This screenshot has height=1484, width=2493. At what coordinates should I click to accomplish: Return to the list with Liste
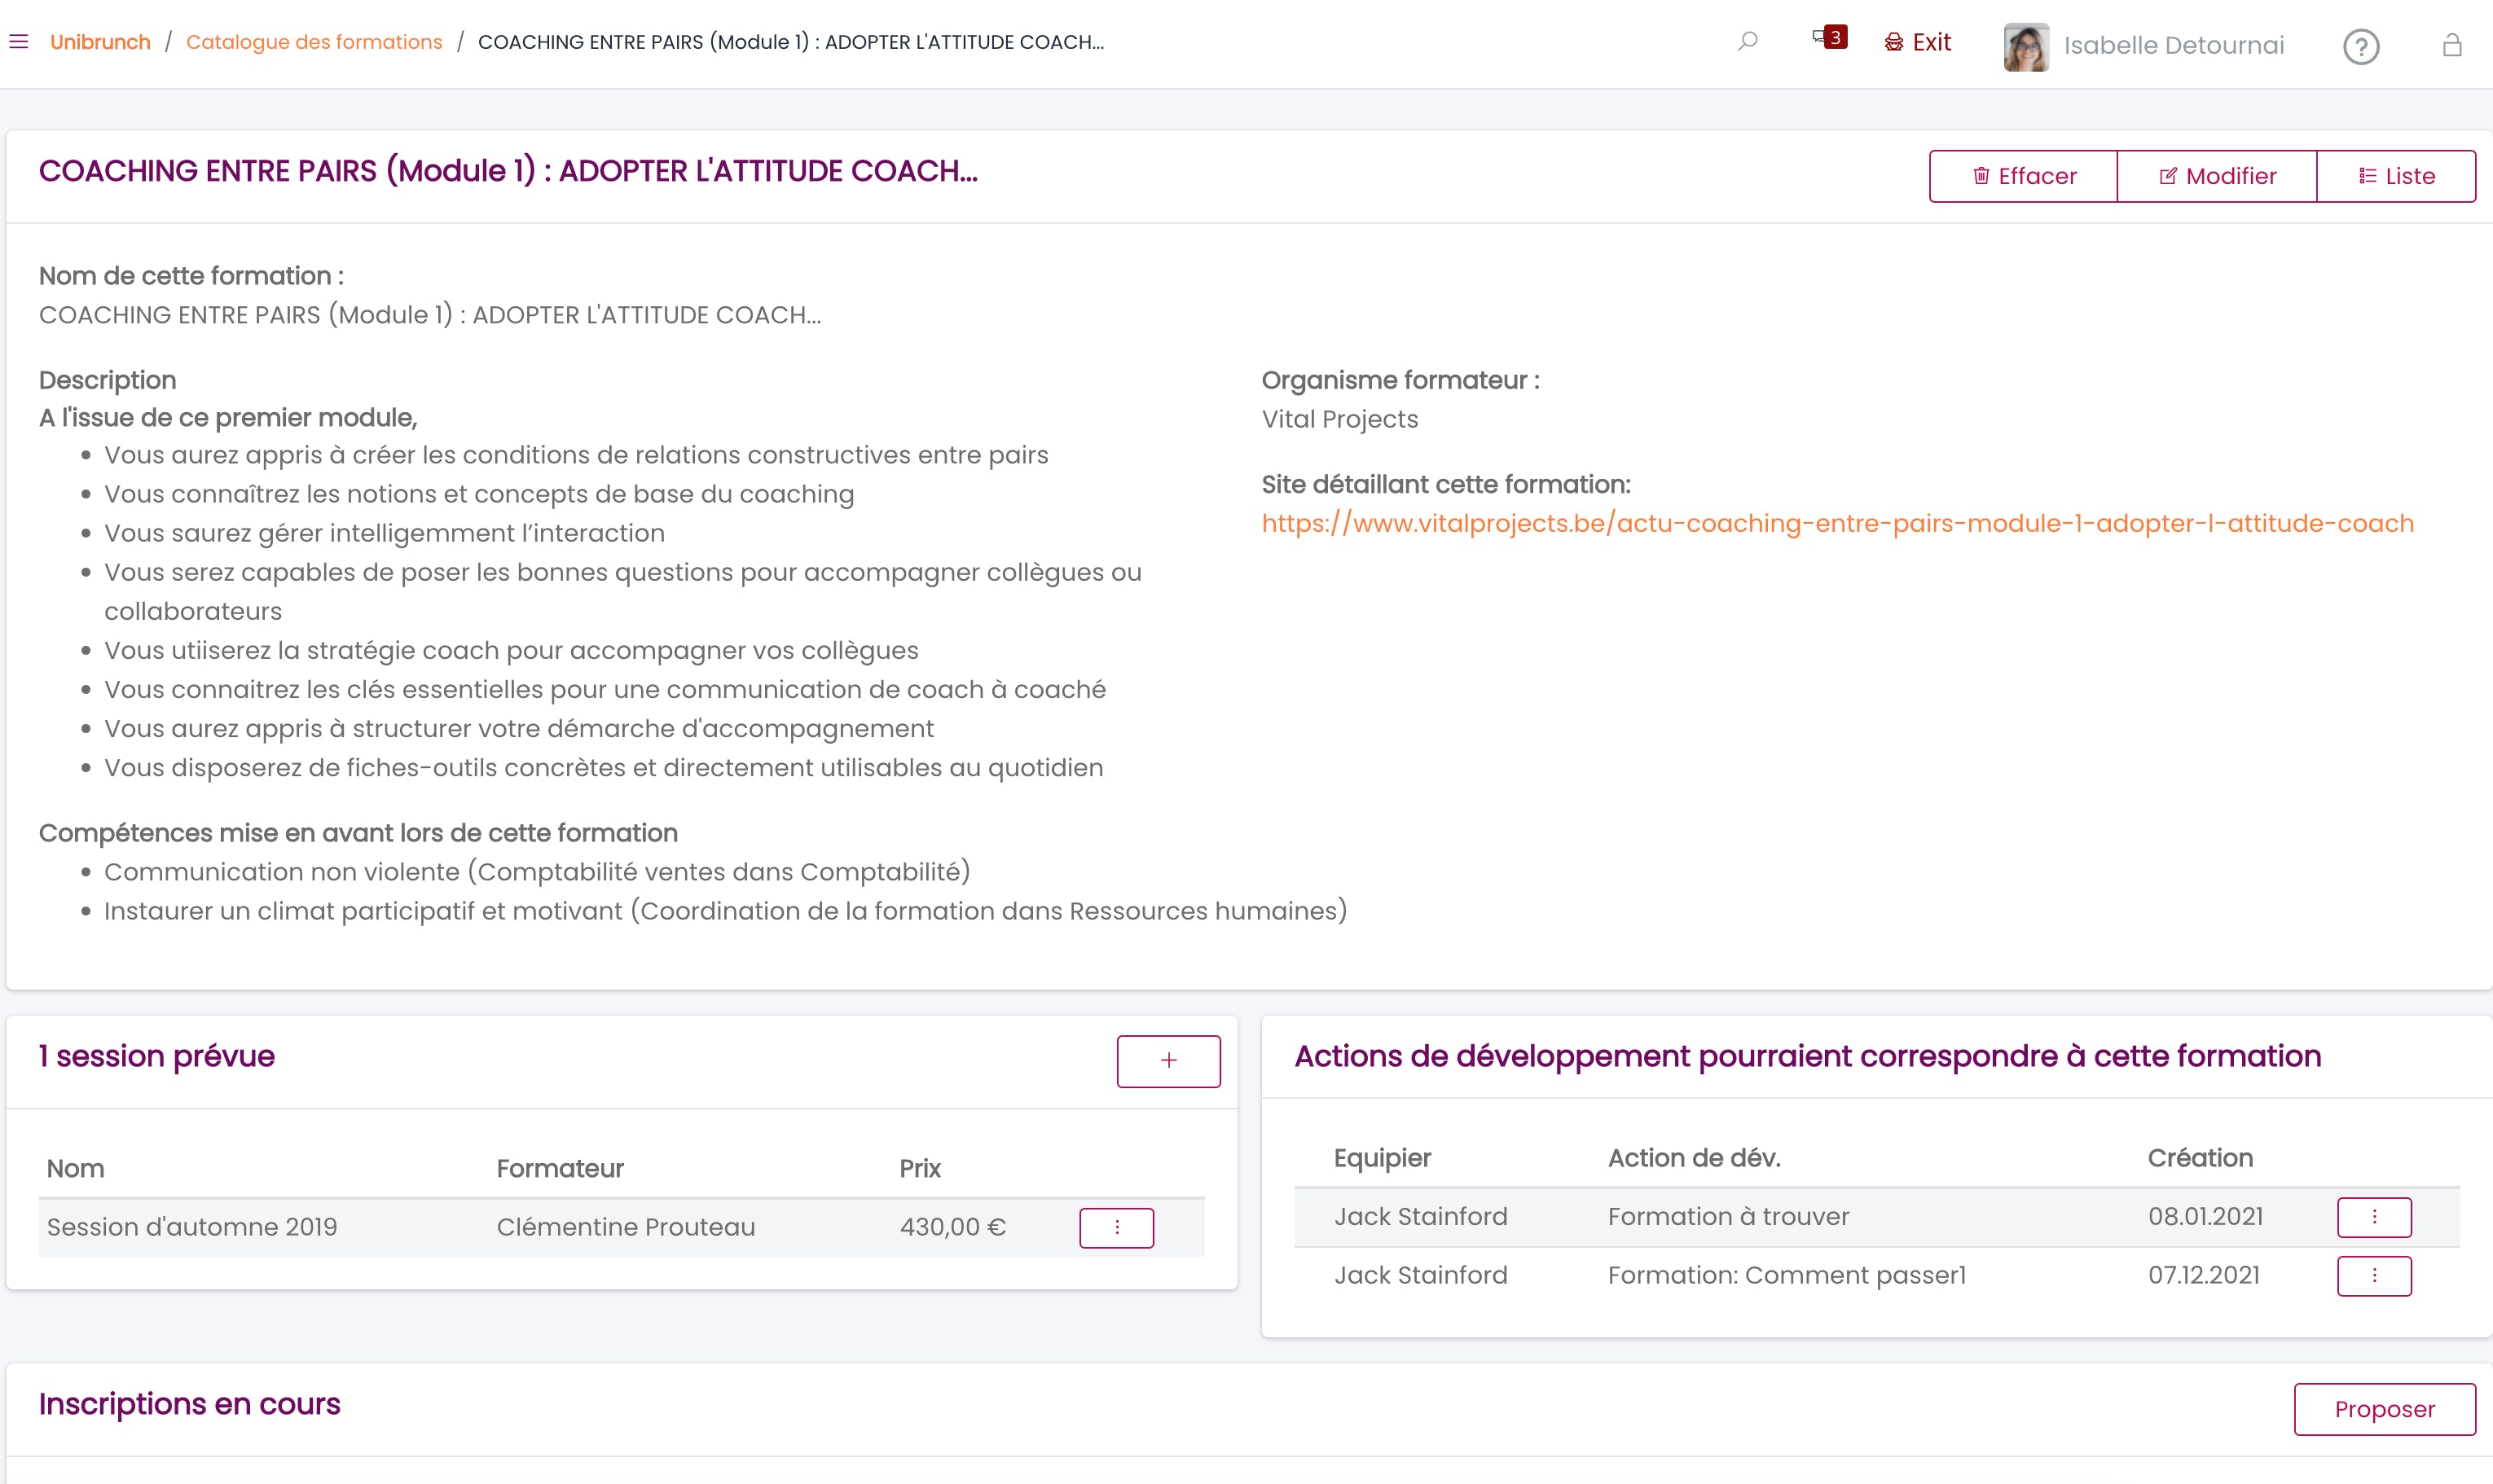[2396, 176]
